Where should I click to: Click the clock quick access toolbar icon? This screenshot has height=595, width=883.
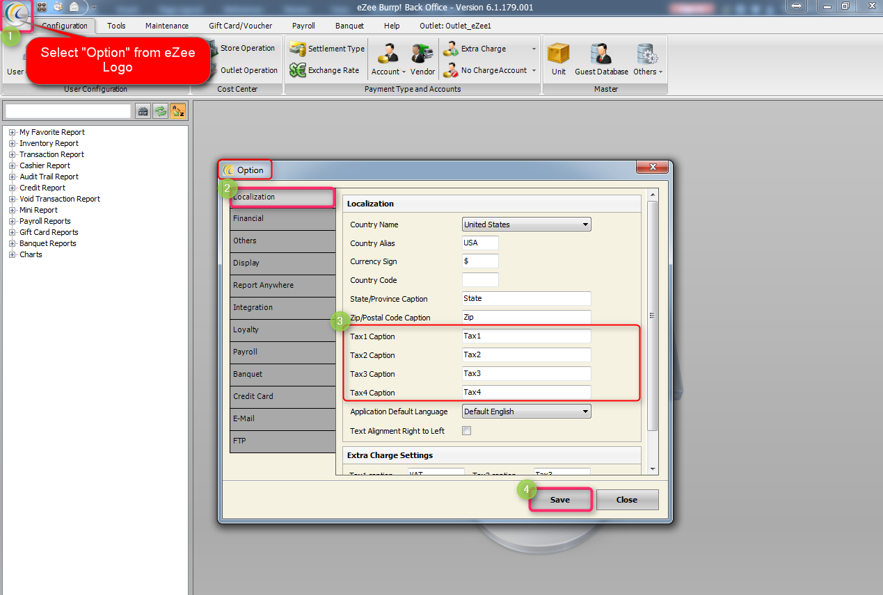58,6
